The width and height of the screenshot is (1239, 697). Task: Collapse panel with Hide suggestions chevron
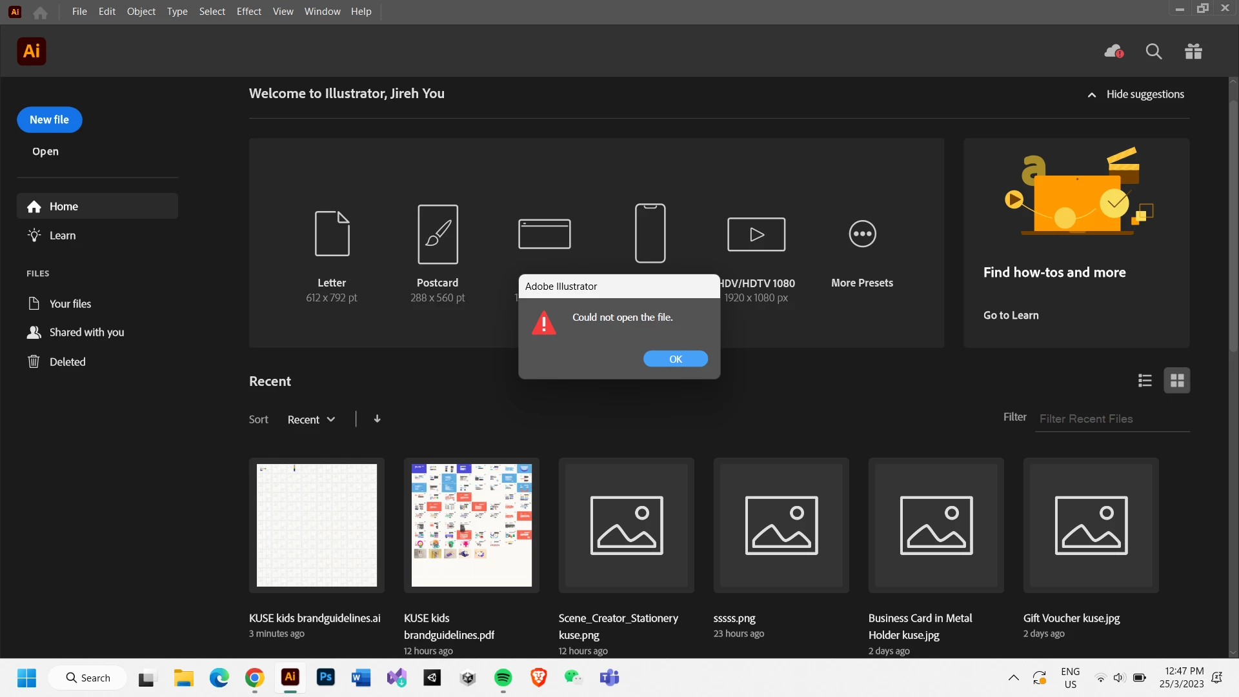point(1092,95)
